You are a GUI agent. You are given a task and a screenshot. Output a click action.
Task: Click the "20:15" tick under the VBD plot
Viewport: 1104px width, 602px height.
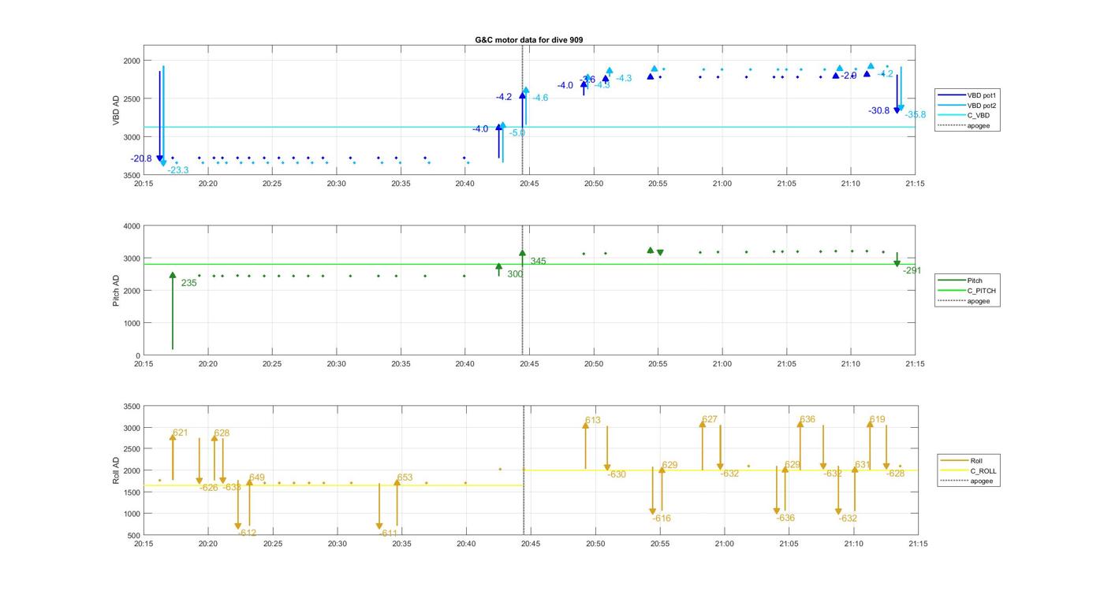(x=144, y=184)
